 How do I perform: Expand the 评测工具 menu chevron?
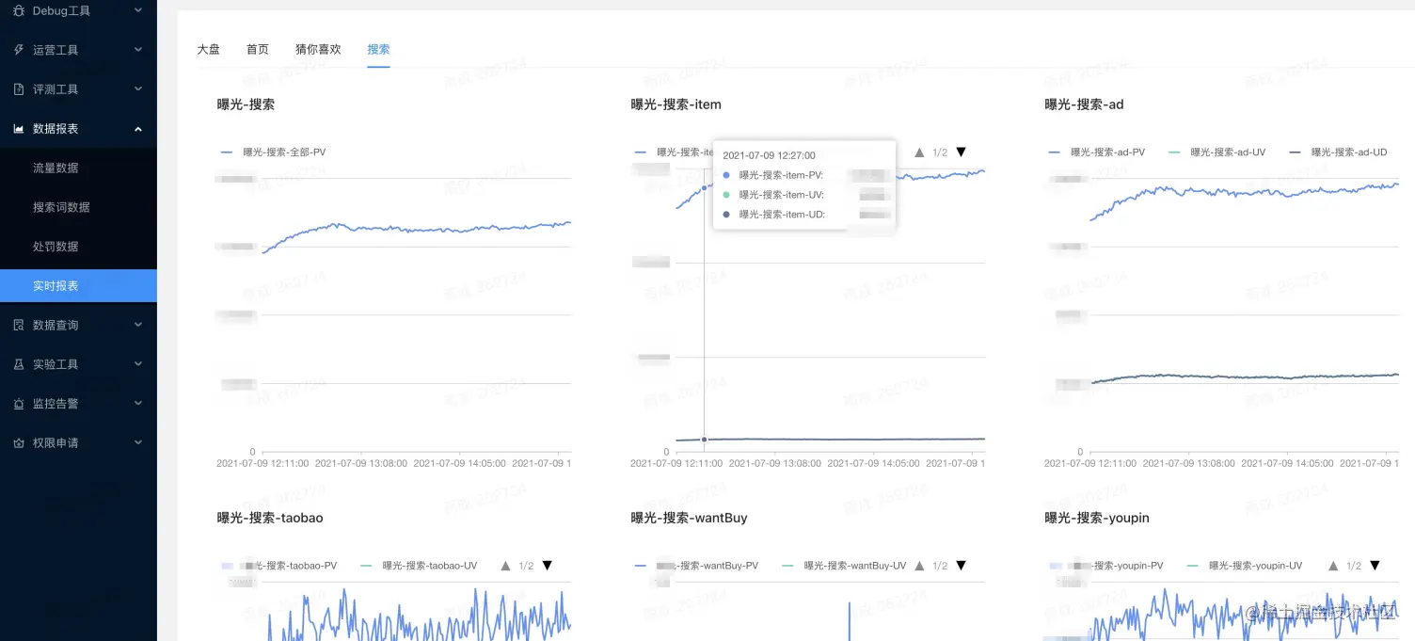pos(138,89)
